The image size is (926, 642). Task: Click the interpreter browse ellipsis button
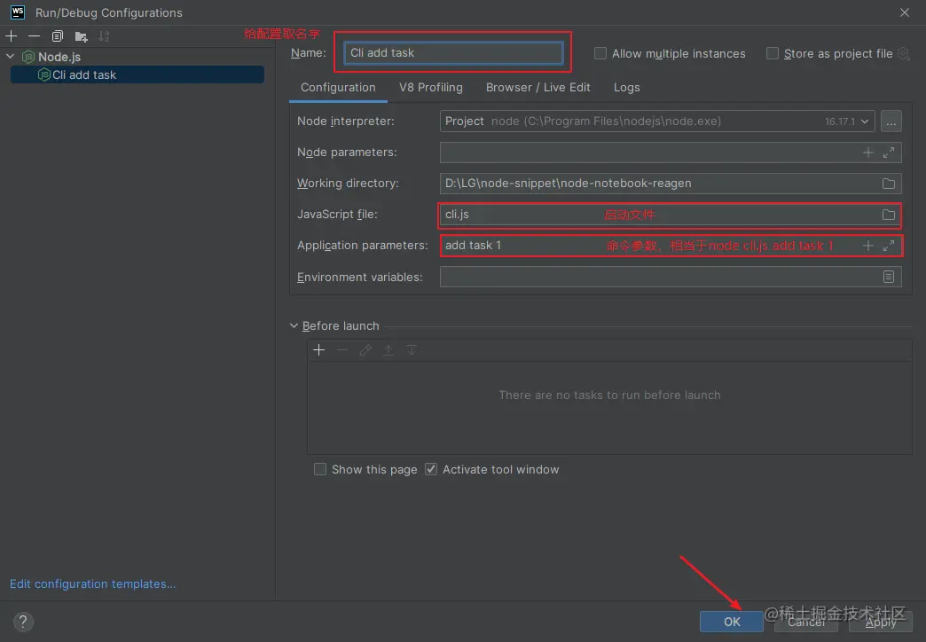(x=891, y=121)
